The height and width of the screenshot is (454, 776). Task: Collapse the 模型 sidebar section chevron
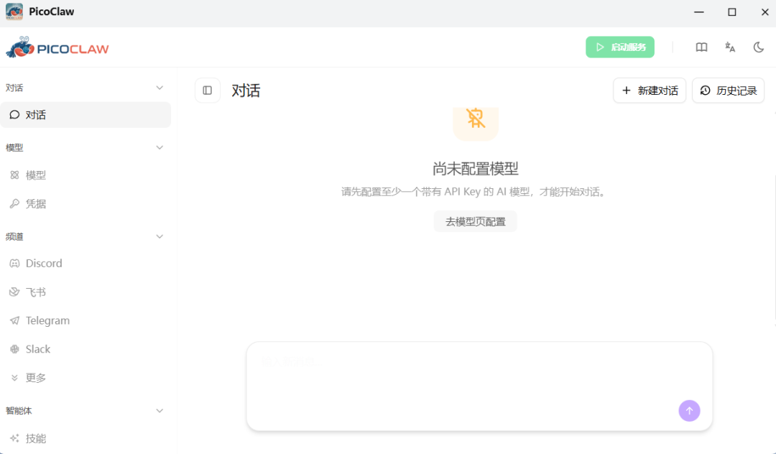pos(160,147)
